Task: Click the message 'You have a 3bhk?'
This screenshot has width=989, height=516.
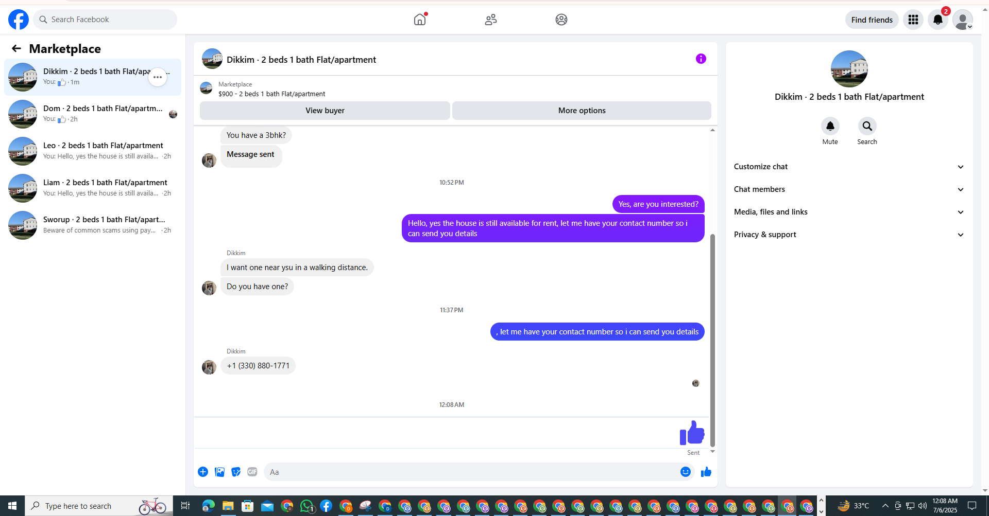Action: pos(256,135)
